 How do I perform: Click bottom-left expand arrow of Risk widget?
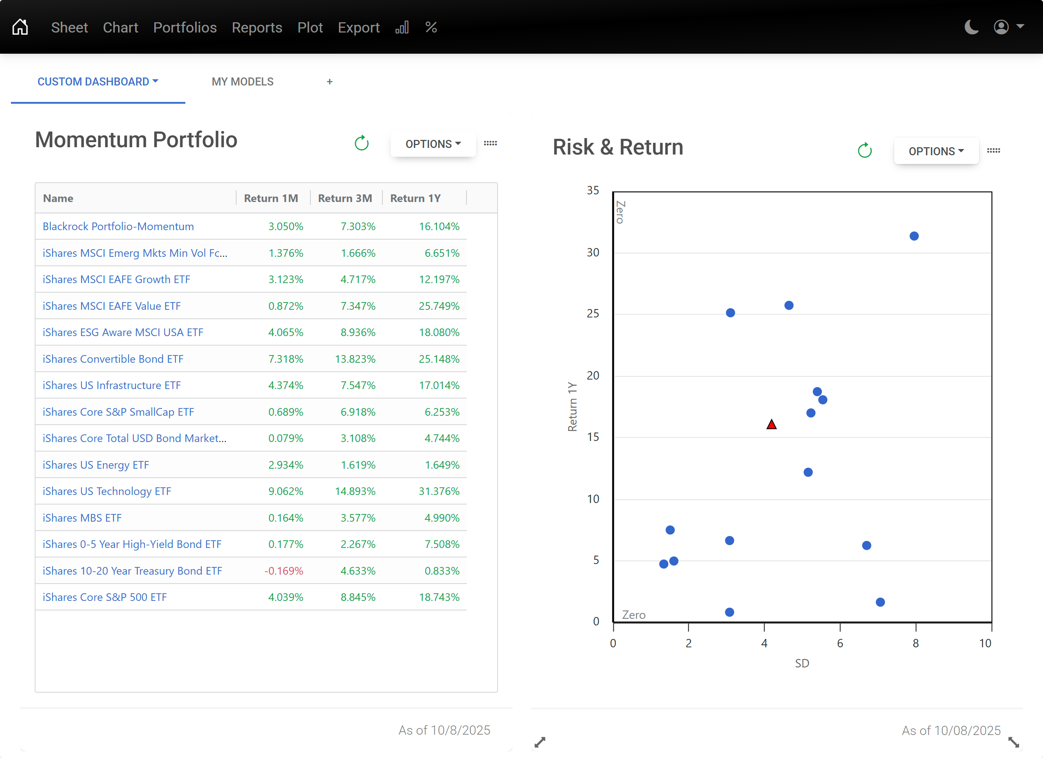[540, 742]
